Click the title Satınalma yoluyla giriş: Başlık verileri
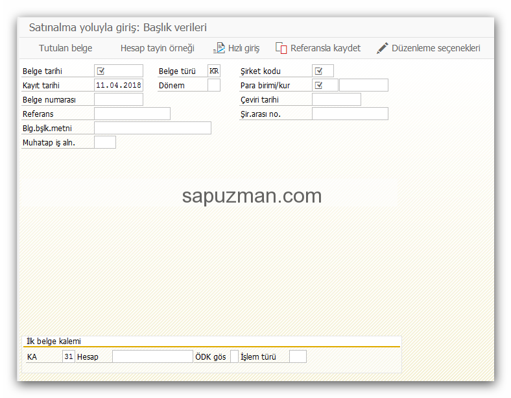 pos(118,27)
